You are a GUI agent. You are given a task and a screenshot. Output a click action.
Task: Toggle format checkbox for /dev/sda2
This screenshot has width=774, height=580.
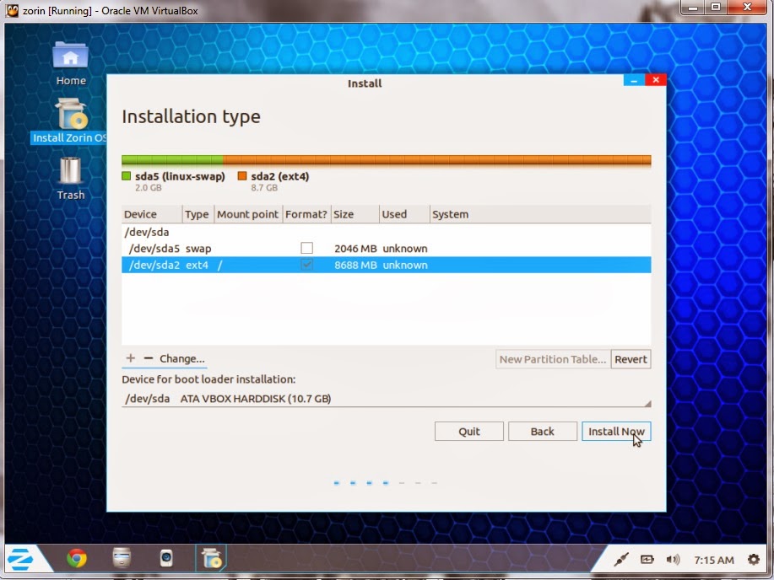pos(306,265)
